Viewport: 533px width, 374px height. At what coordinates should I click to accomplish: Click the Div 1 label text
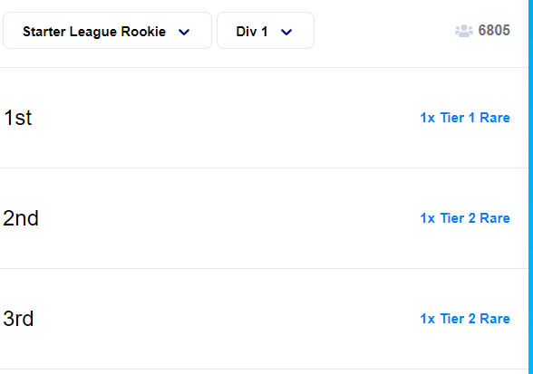click(x=252, y=32)
